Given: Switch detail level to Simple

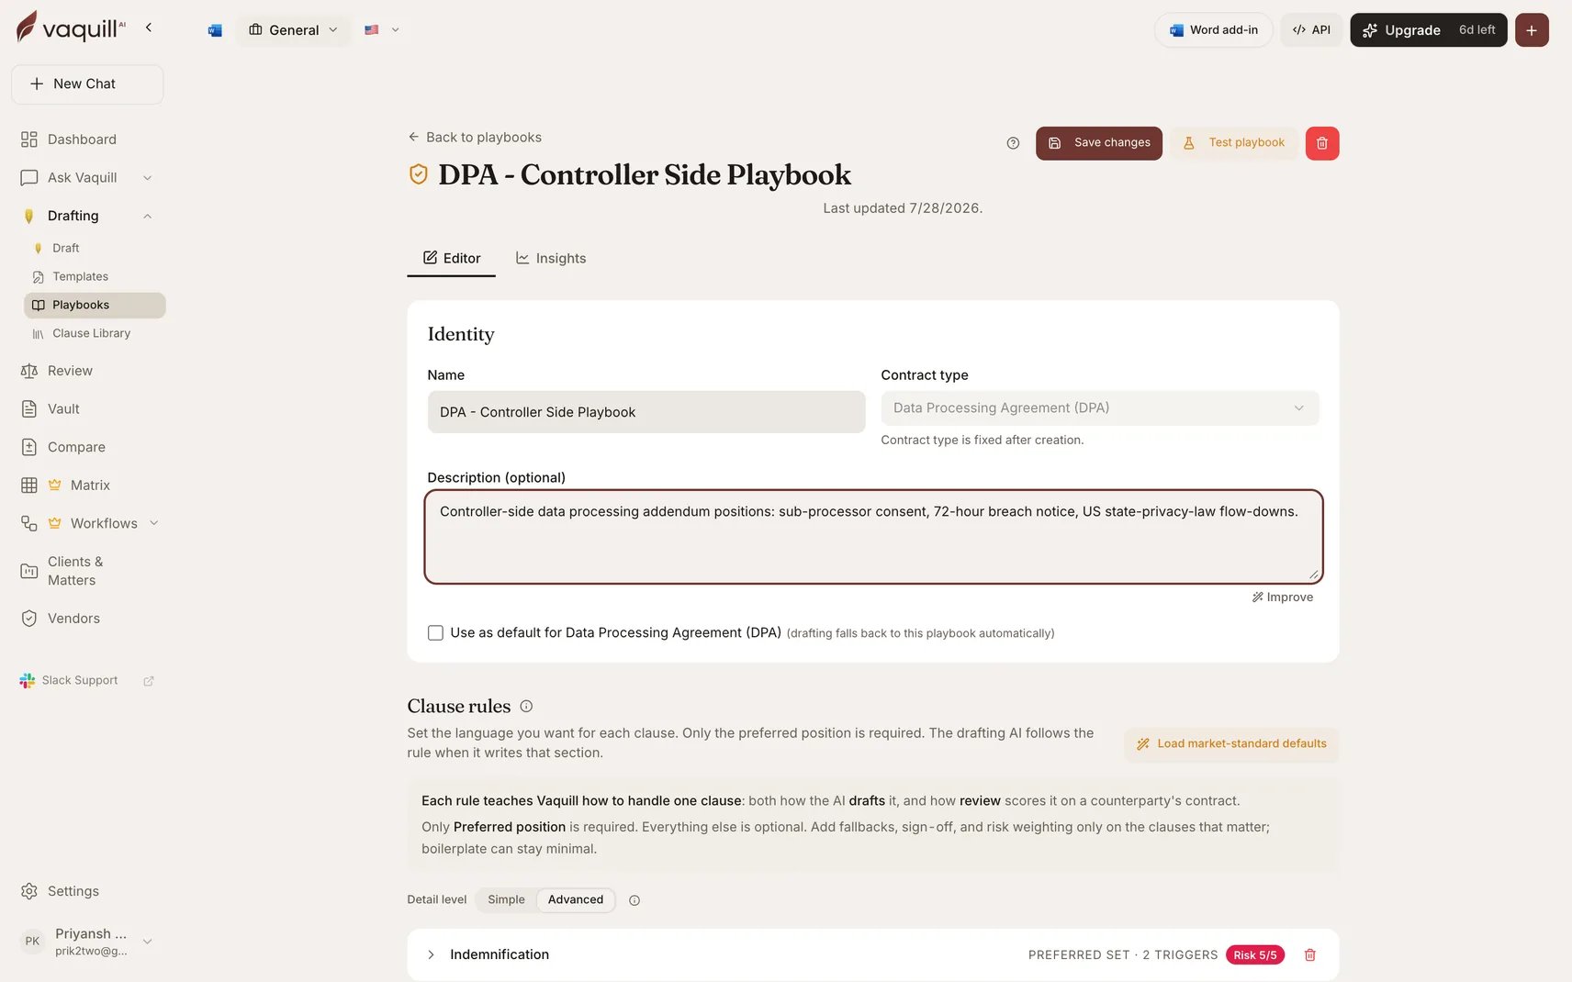Looking at the screenshot, I should tap(506, 899).
